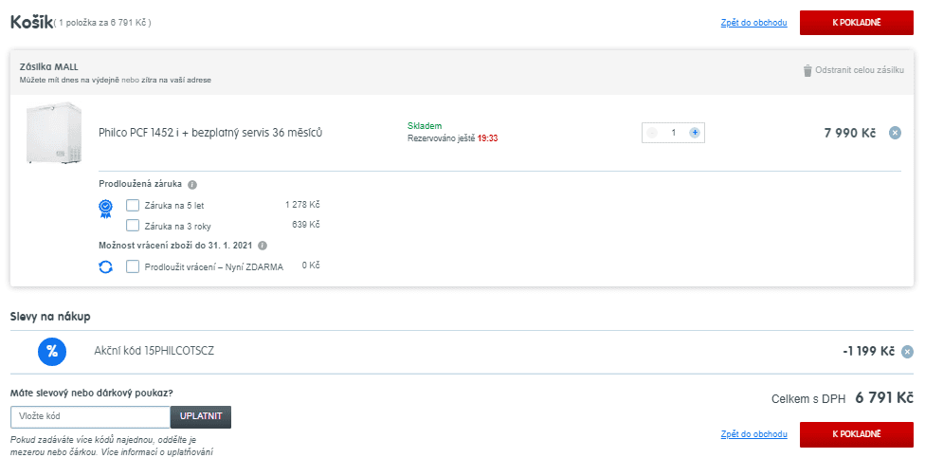Click the 7 990 Kč item price

click(850, 133)
